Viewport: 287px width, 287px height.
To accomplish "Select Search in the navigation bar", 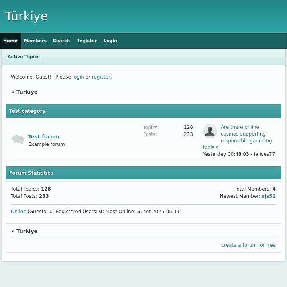I will pos(61,41).
